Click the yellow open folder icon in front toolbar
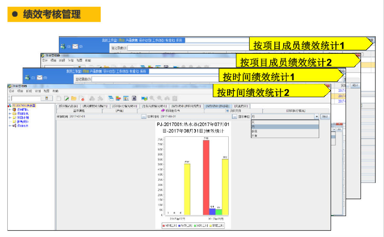This screenshot has height=237, width=384. [74, 98]
